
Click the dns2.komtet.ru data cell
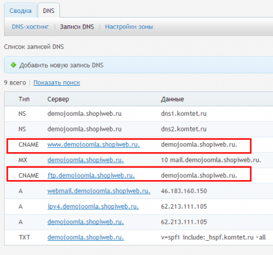pyautogui.click(x=184, y=129)
